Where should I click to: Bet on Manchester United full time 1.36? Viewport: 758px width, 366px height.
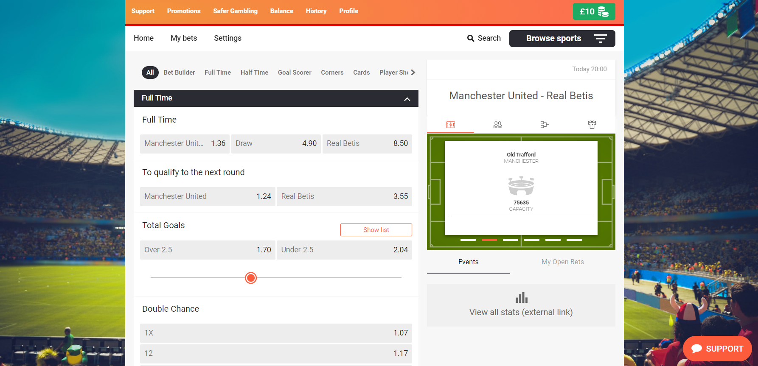(x=185, y=144)
